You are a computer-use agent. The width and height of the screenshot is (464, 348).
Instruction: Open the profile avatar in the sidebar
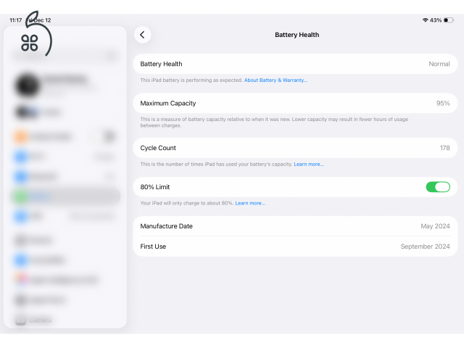tap(28, 86)
